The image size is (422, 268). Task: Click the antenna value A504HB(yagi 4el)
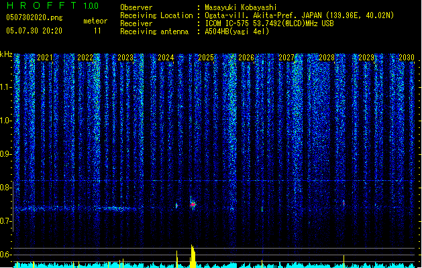click(x=237, y=31)
